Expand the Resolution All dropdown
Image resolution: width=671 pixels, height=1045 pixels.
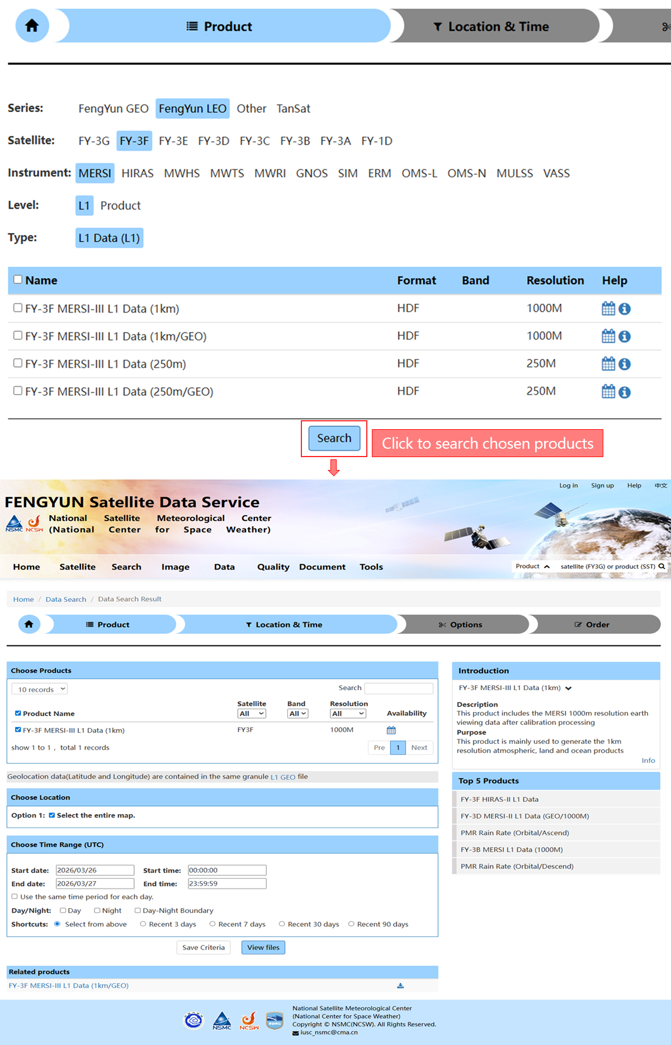348,714
